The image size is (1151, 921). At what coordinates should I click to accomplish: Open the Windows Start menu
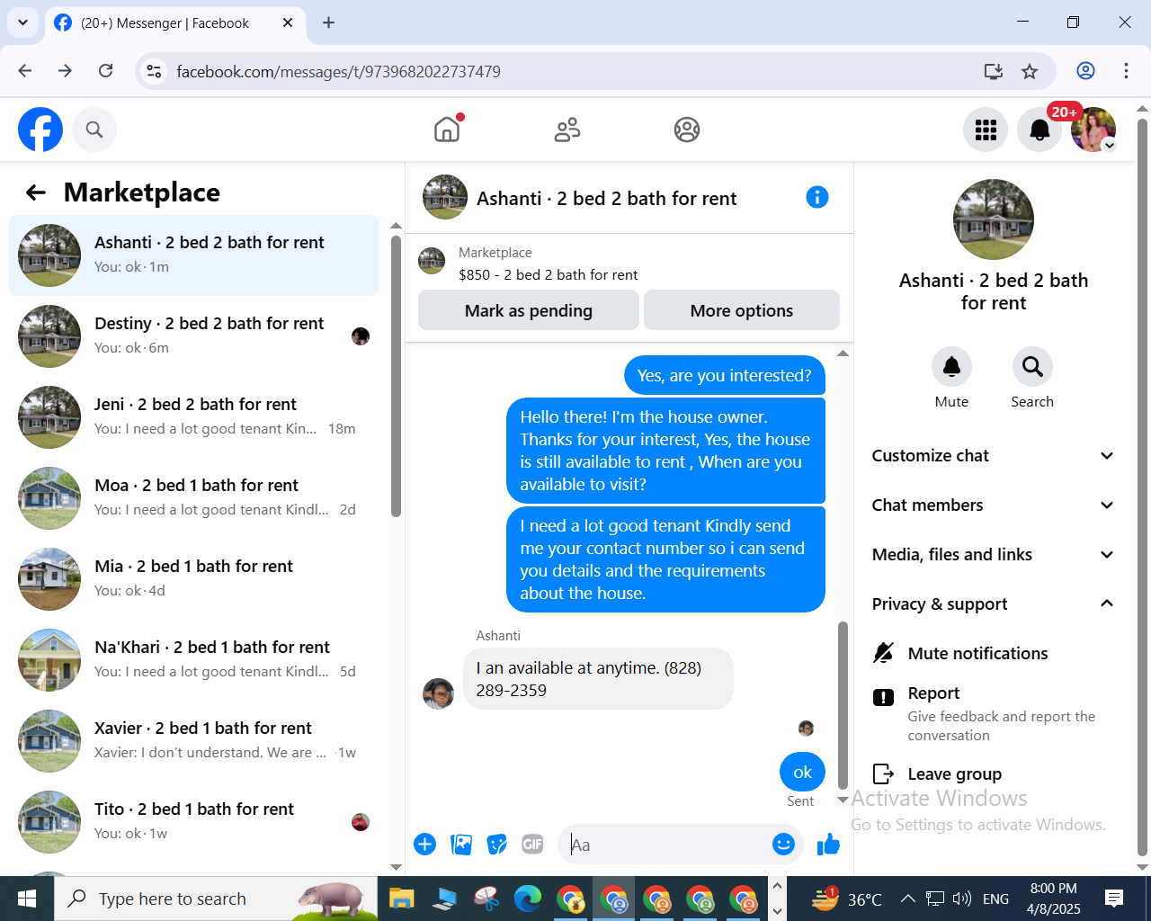(26, 899)
